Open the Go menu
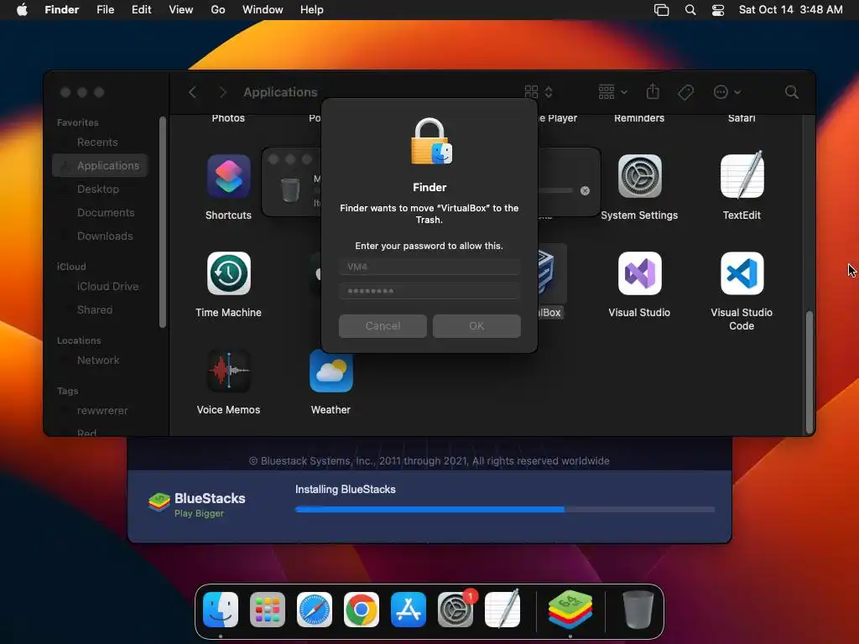The image size is (859, 644). pos(218,10)
